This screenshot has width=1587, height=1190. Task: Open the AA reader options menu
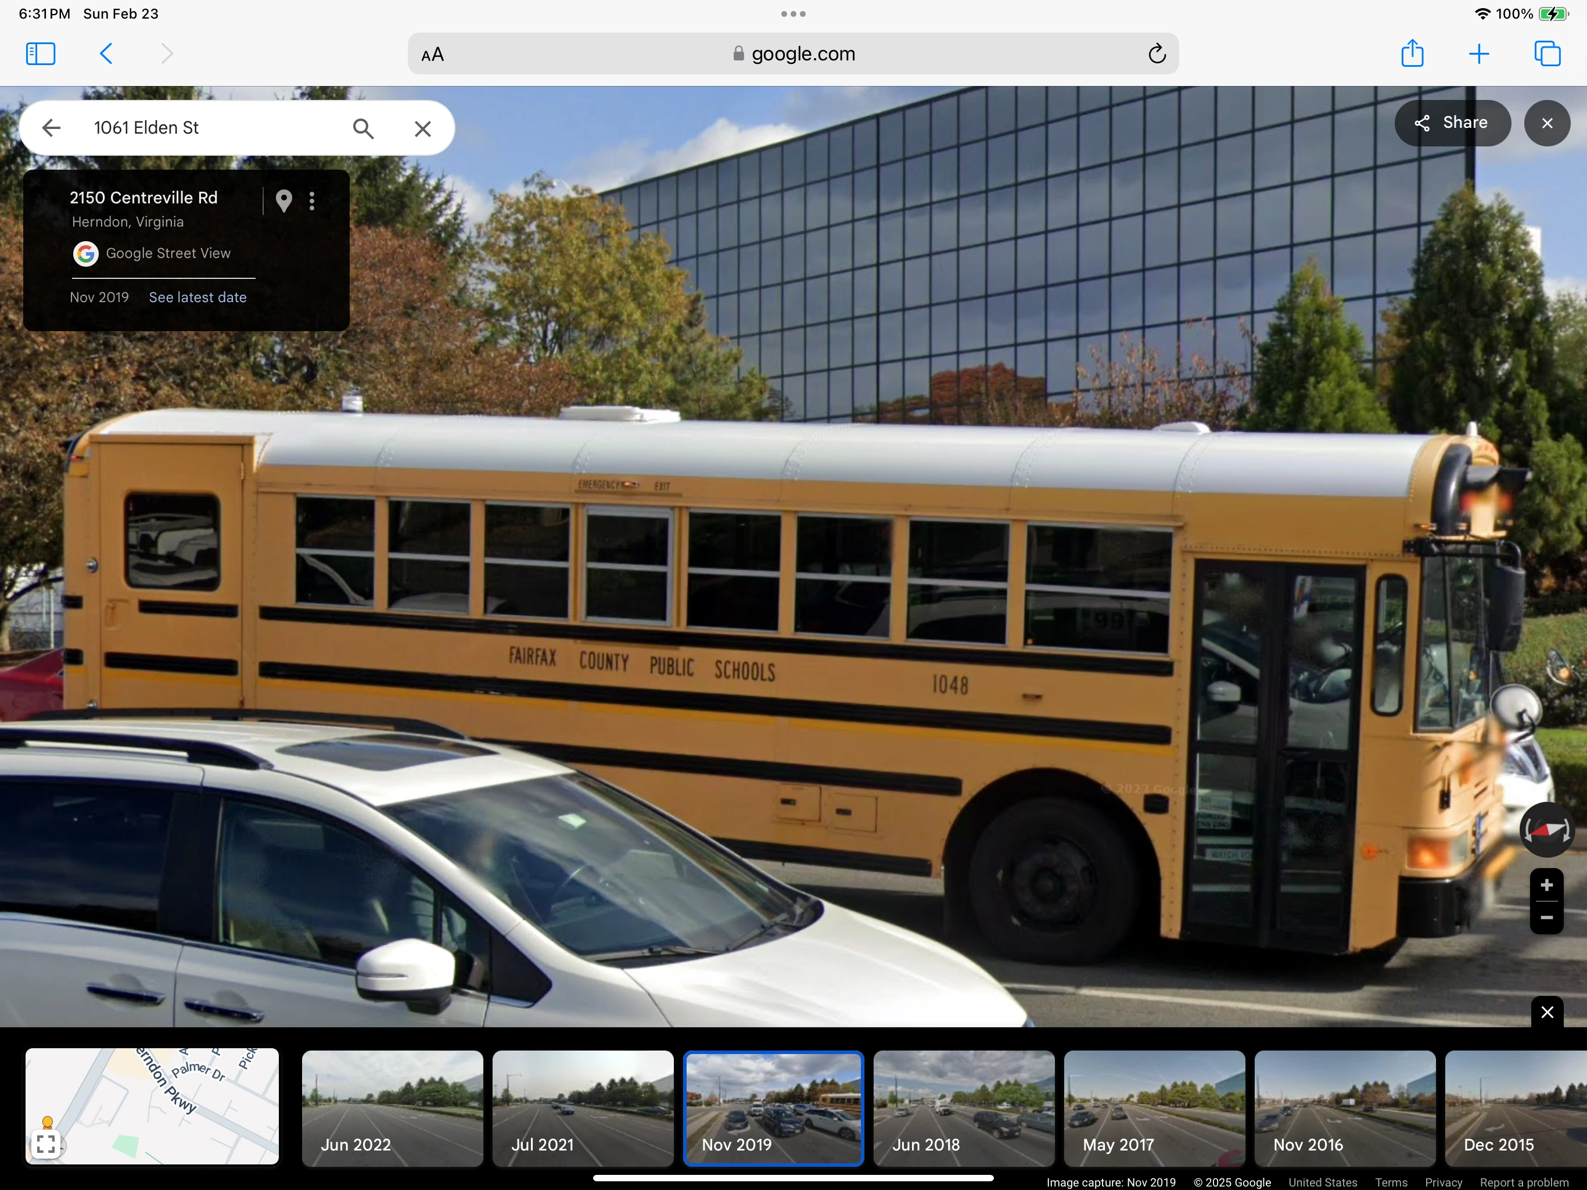433,55
